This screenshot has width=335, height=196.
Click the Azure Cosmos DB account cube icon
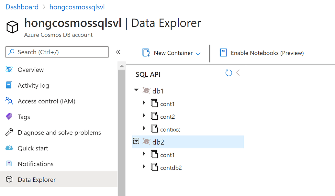tap(12, 27)
